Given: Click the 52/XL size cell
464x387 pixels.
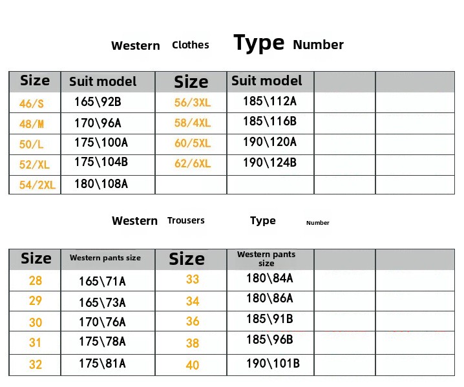Looking at the screenshot, I should point(34,165).
